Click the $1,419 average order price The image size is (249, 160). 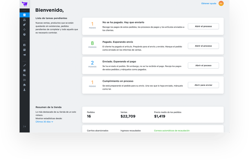tap(159, 116)
